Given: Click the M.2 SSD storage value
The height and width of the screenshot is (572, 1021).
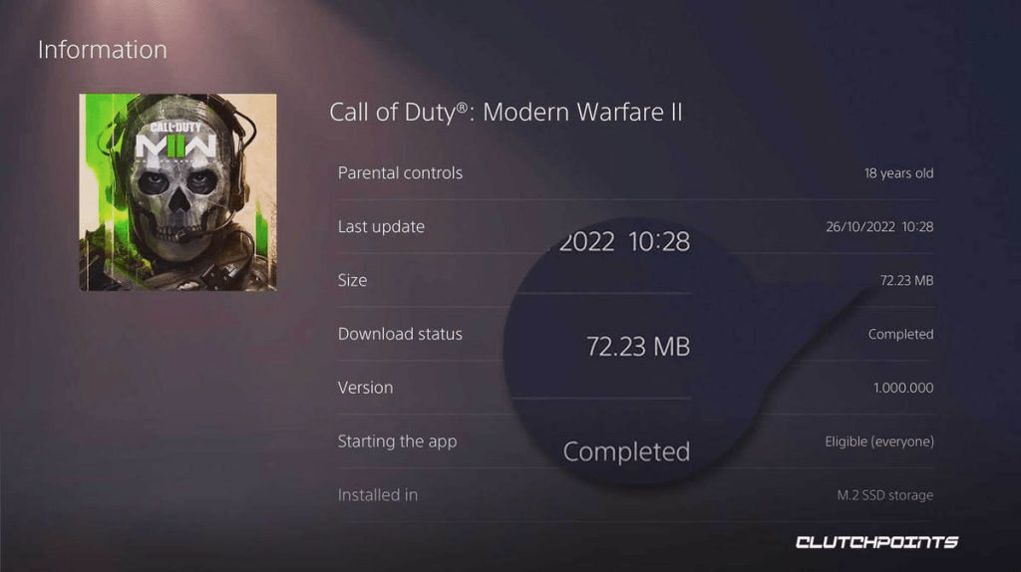Looking at the screenshot, I should pos(885,495).
